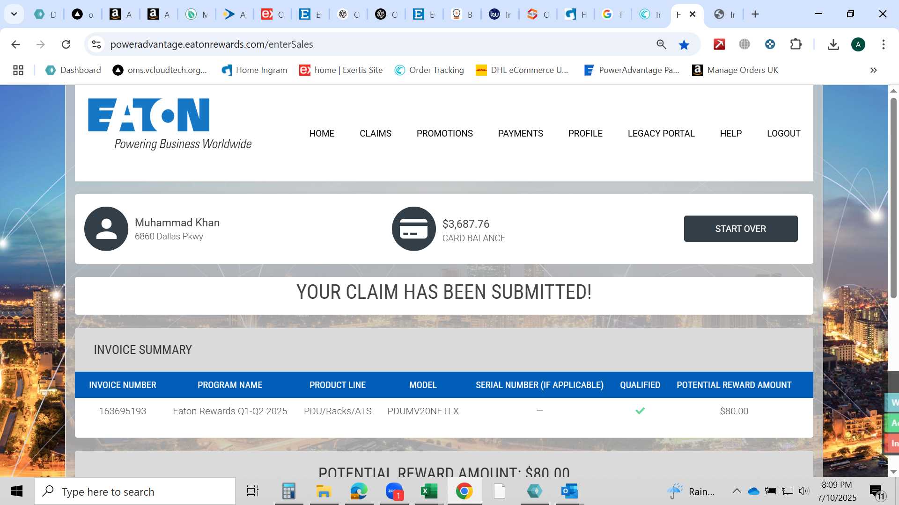Open the PowerAdvantage Pa... bookmark
This screenshot has height=505, width=899.
click(632, 70)
